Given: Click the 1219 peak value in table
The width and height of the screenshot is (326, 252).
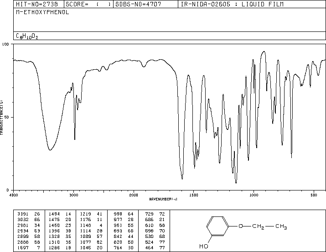Looking at the screenshot, I should coord(85,214).
